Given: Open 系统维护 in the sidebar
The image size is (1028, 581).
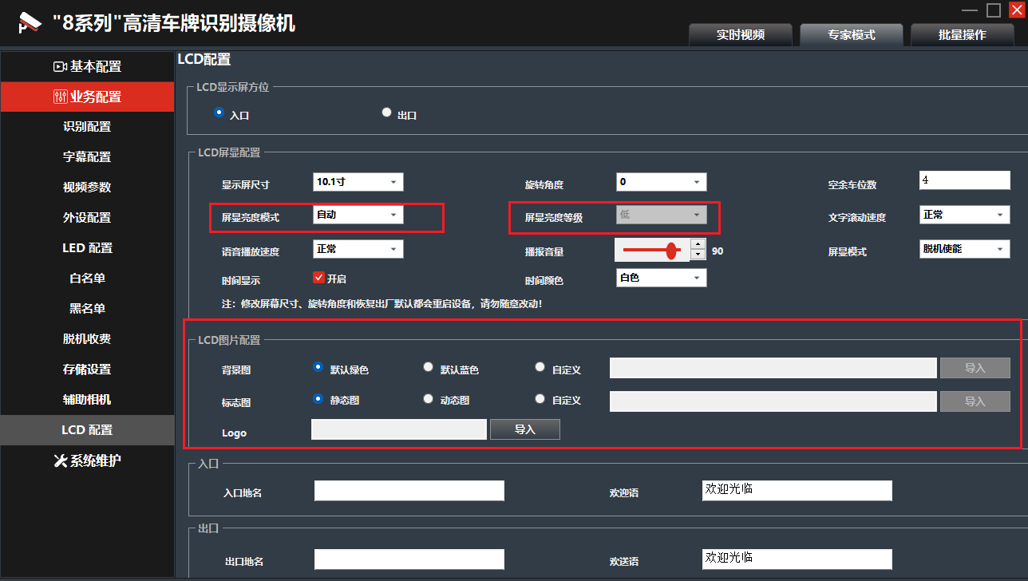Looking at the screenshot, I should pyautogui.click(x=87, y=460).
